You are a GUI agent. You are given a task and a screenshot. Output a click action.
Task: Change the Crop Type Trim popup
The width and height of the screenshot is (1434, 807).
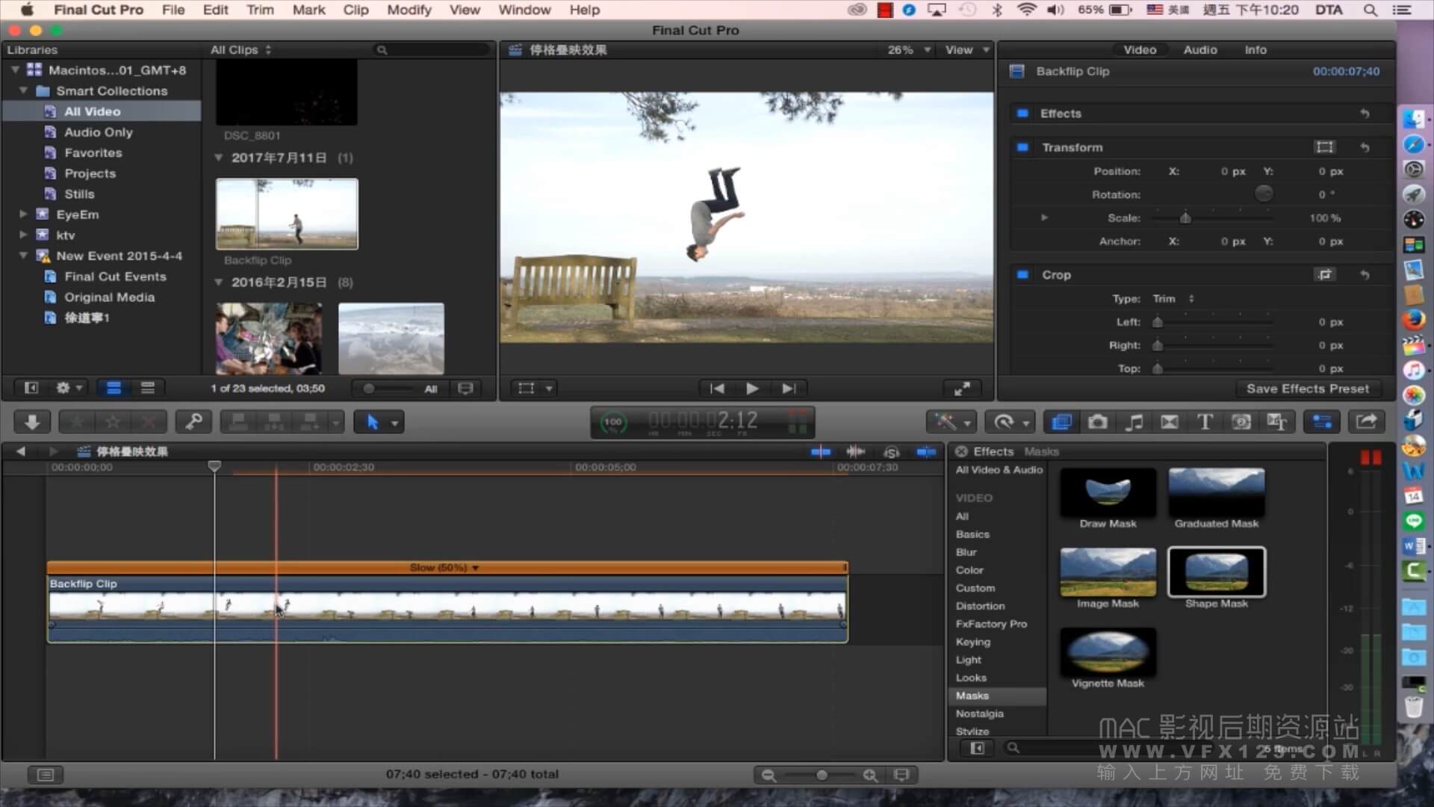pos(1173,299)
